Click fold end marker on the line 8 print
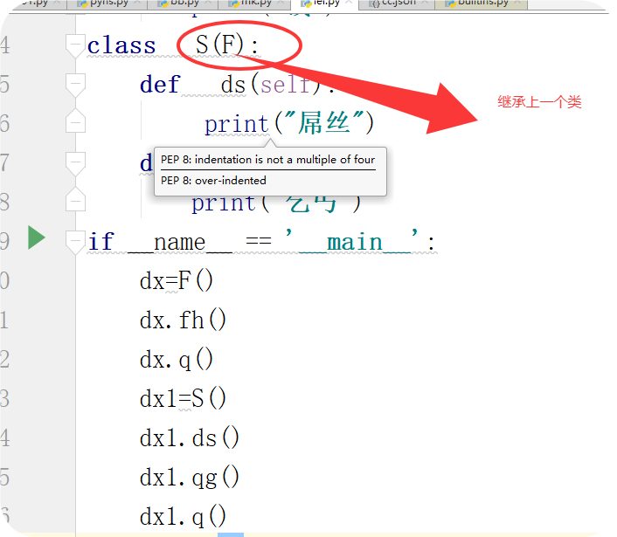Image resolution: width=617 pixels, height=537 pixels. click(75, 200)
